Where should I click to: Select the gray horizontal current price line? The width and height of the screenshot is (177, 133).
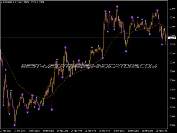44,38
